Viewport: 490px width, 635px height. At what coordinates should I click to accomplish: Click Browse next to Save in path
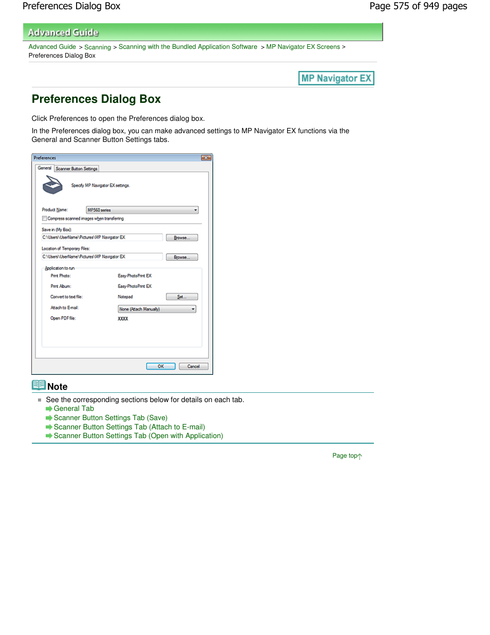point(182,238)
